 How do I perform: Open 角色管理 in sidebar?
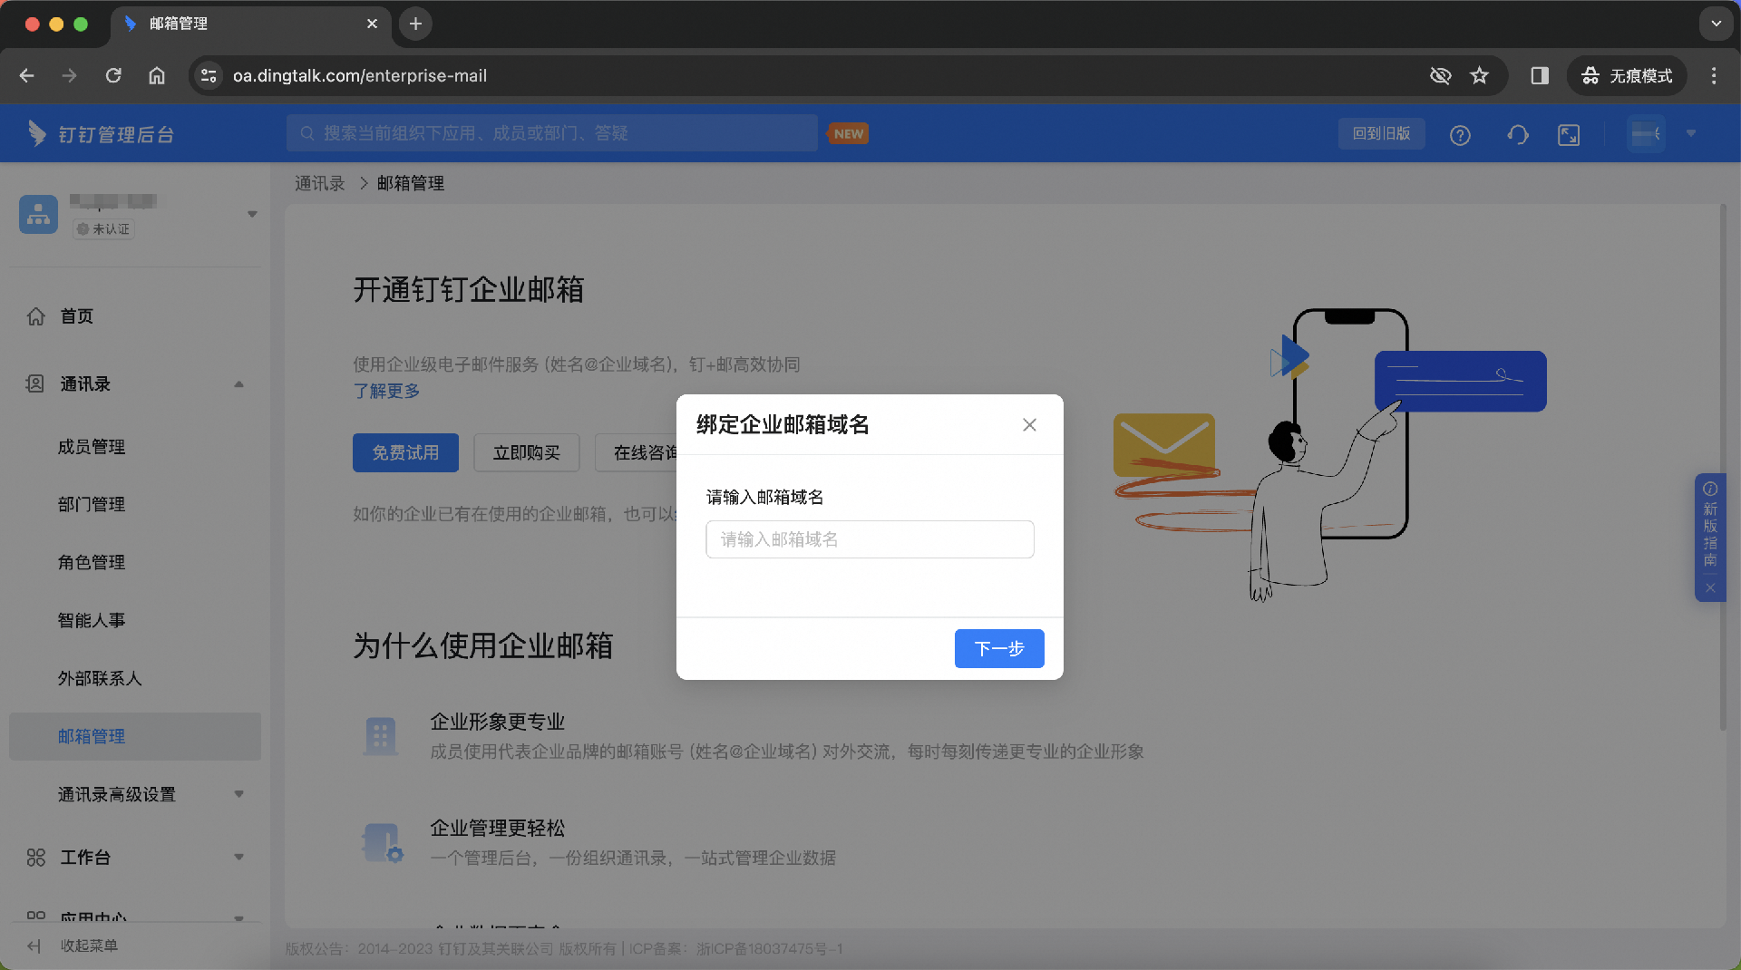point(92,562)
